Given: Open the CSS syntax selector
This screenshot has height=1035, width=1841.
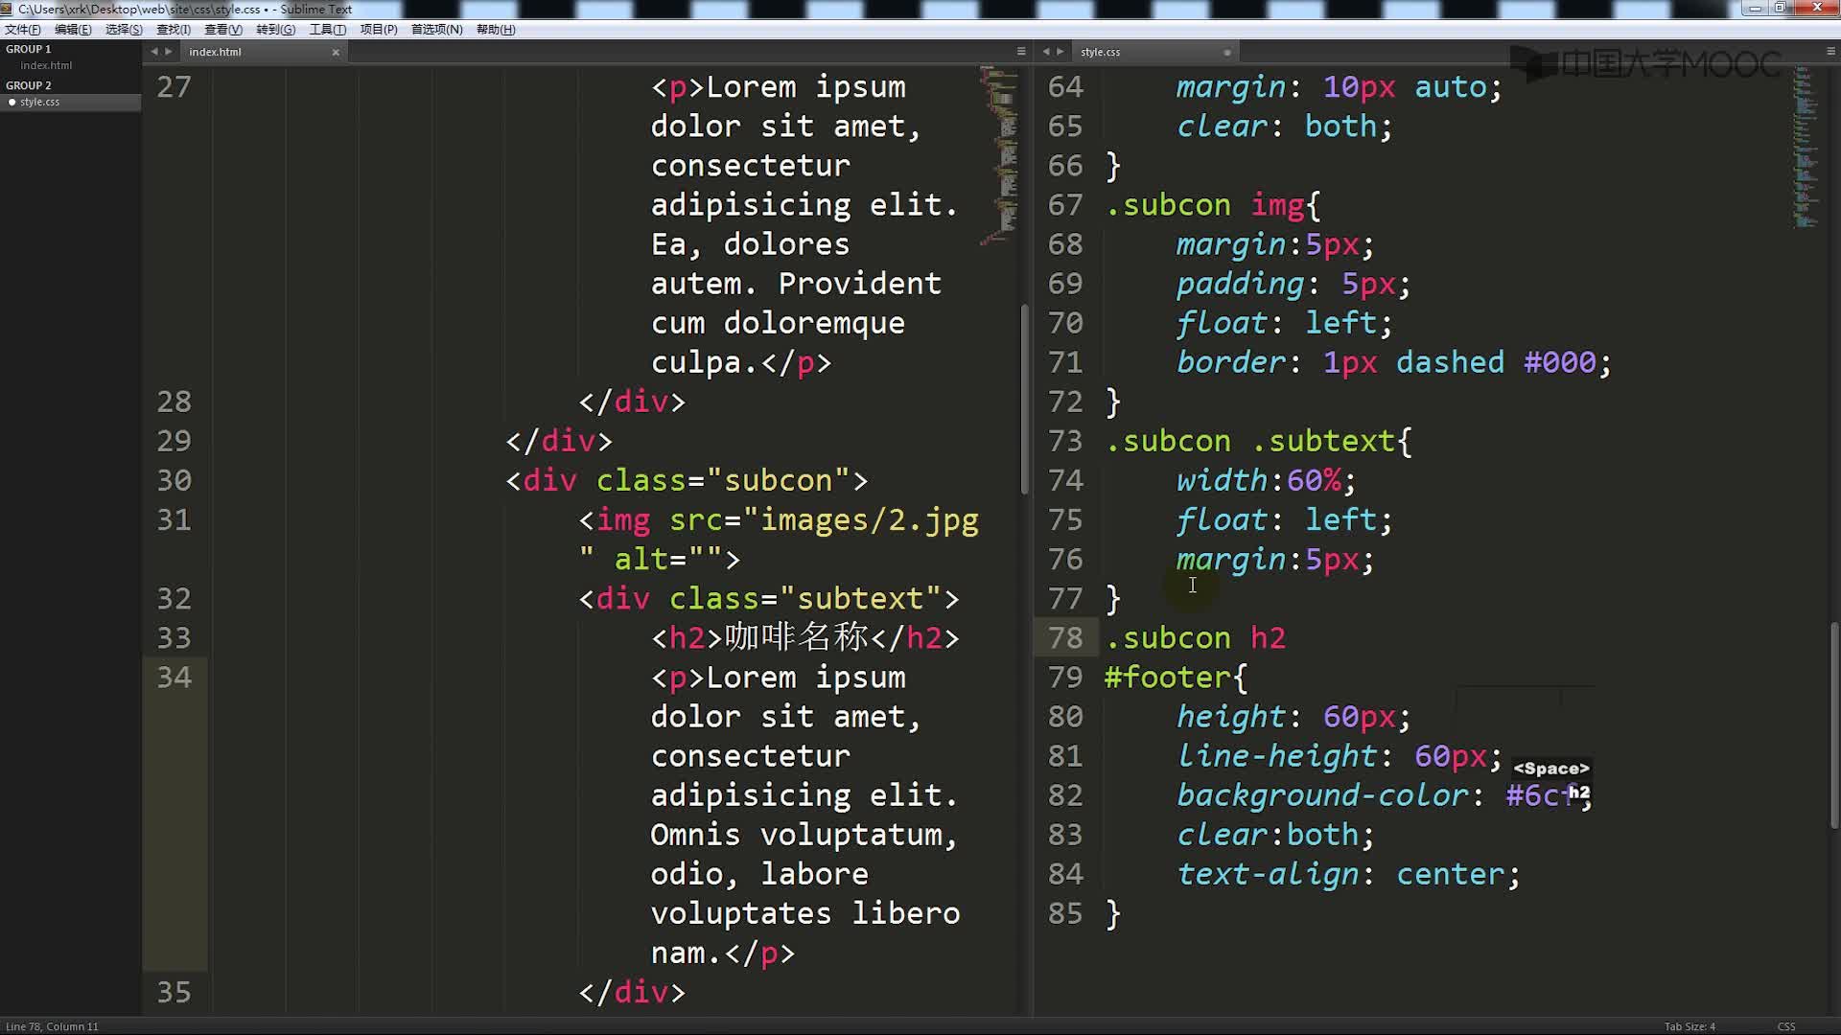Looking at the screenshot, I should point(1786,1026).
